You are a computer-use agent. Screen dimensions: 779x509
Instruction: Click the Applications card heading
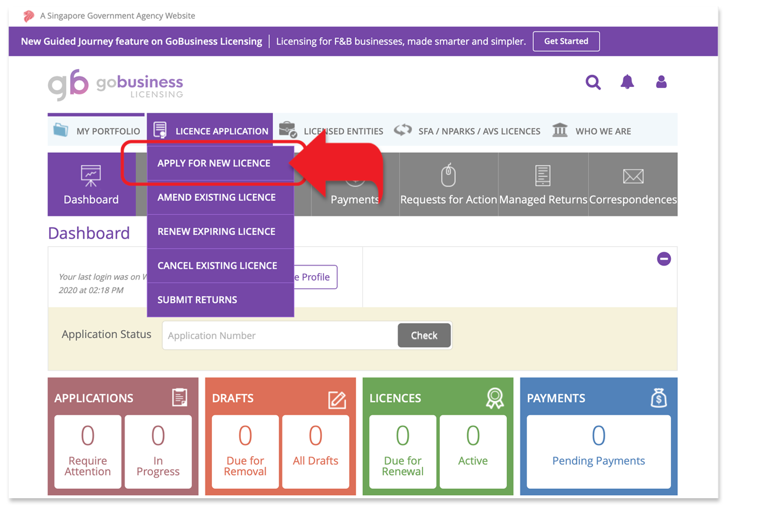(x=93, y=398)
